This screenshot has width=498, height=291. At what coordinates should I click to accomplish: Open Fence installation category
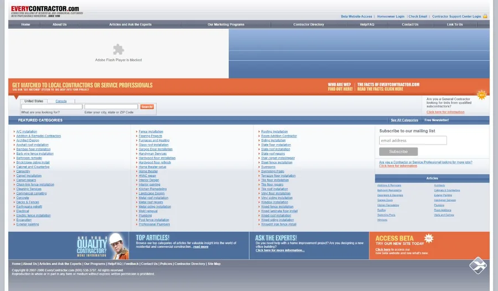151,131
